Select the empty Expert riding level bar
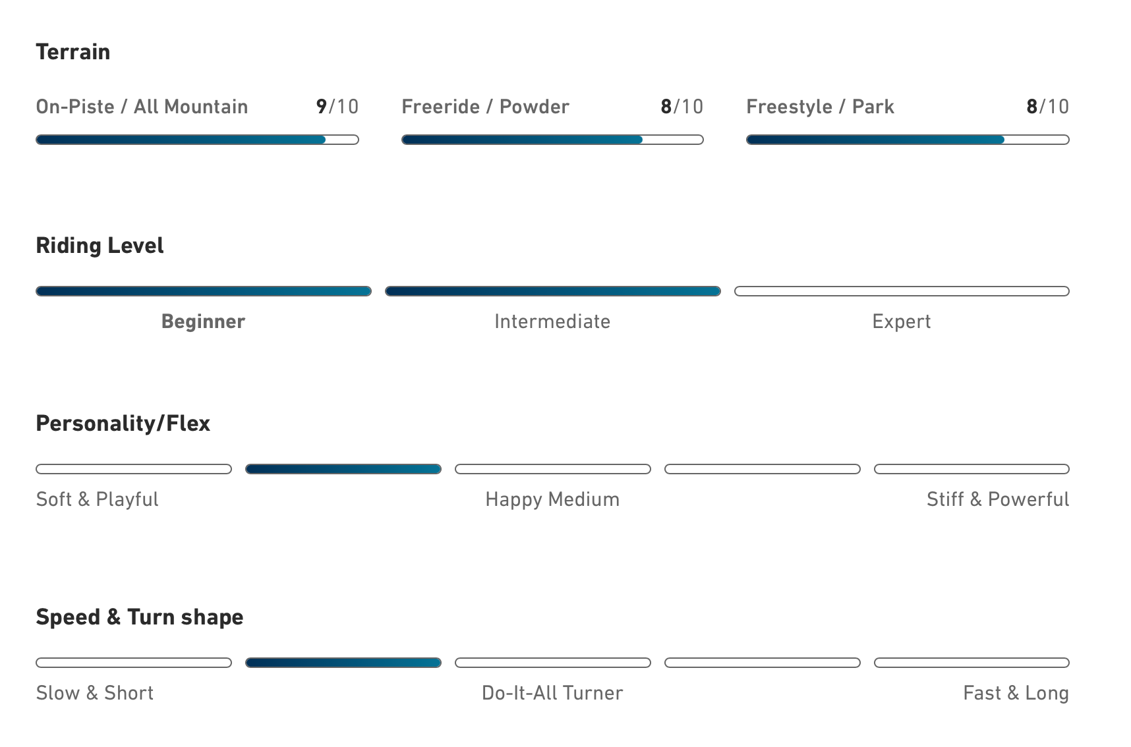 pyautogui.click(x=902, y=291)
